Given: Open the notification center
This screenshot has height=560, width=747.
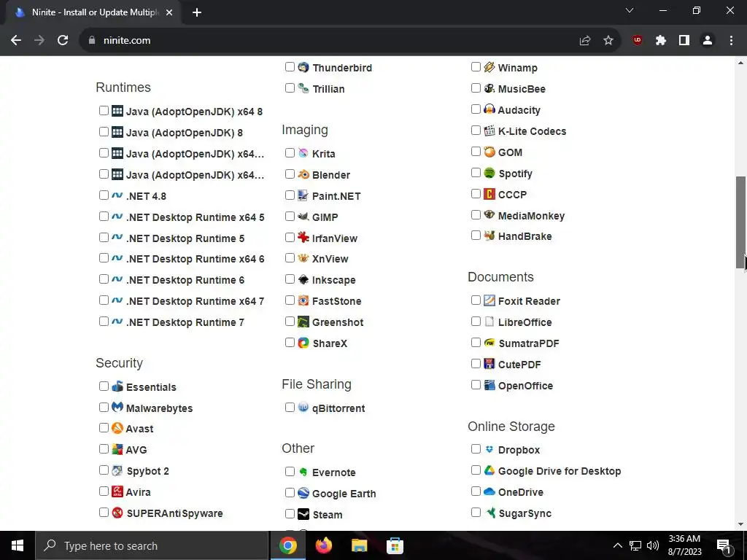Looking at the screenshot, I should pos(724,546).
